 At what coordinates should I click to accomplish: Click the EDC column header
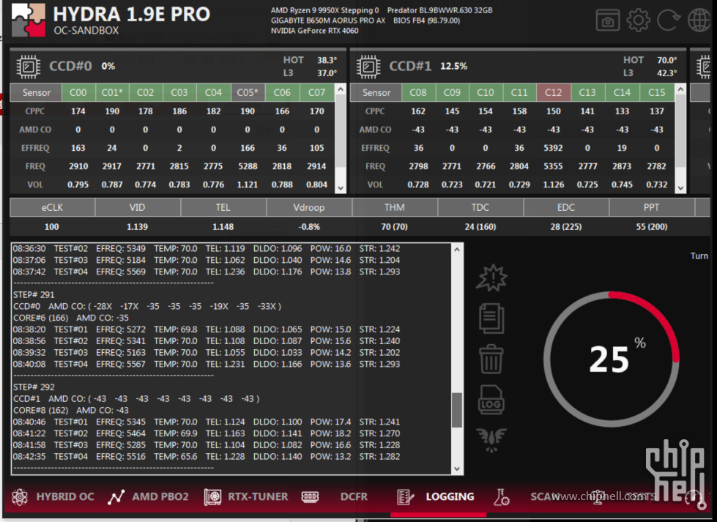[566, 207]
